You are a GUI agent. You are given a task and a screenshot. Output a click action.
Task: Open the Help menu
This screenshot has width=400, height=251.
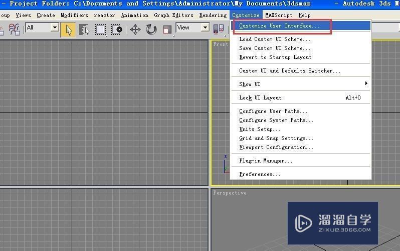pos(304,15)
